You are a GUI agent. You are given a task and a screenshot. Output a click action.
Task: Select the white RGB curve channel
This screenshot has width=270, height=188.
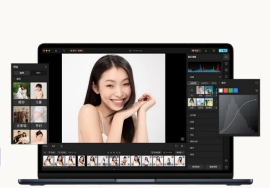[x=221, y=90]
